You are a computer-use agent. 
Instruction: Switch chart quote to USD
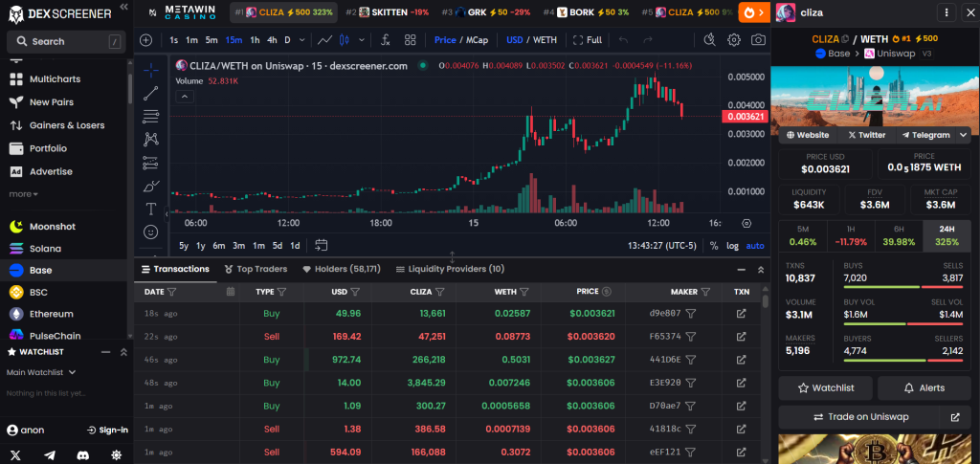coord(514,40)
